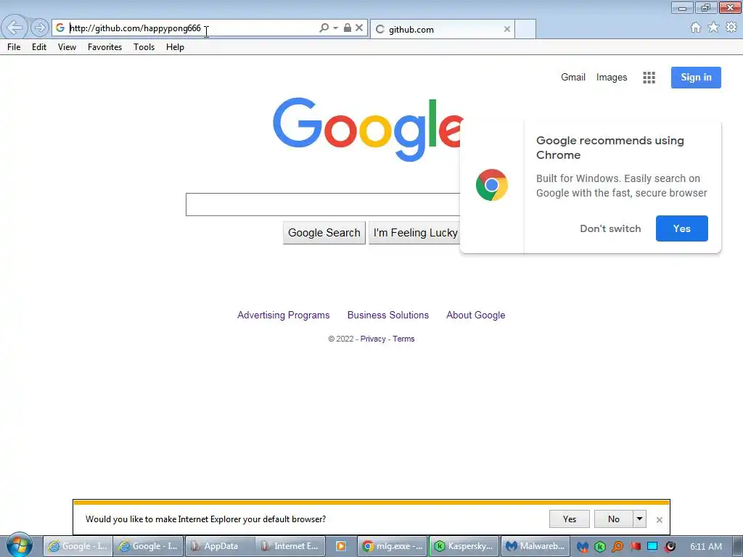Viewport: 743px width, 557px height.
Task: Open the Tools gear icon
Action: tap(731, 28)
